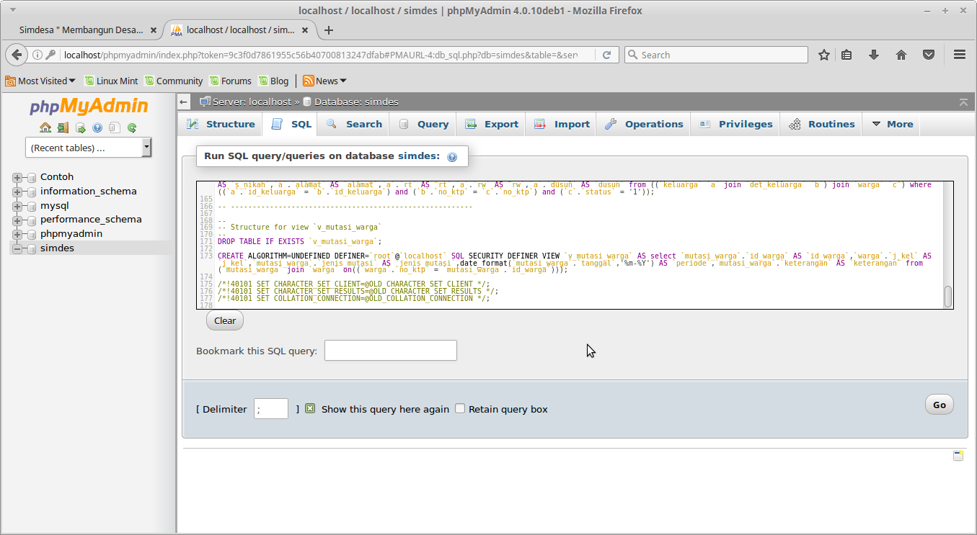Untick 'Show this query here again' checkbox
Screen dimensions: 977x535
click(x=310, y=408)
